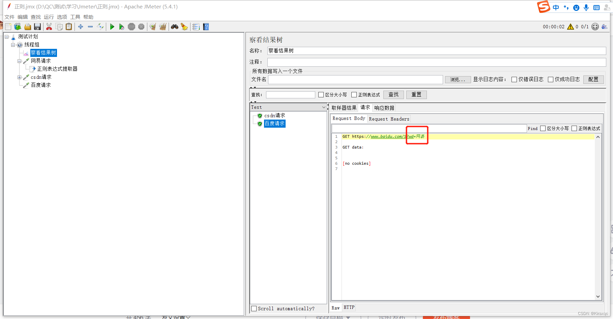Open the 选项 menu
The image size is (613, 319).
point(62,17)
